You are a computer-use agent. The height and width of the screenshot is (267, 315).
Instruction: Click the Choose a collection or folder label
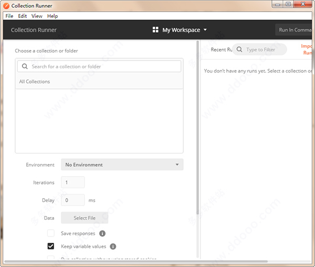tap(46, 50)
